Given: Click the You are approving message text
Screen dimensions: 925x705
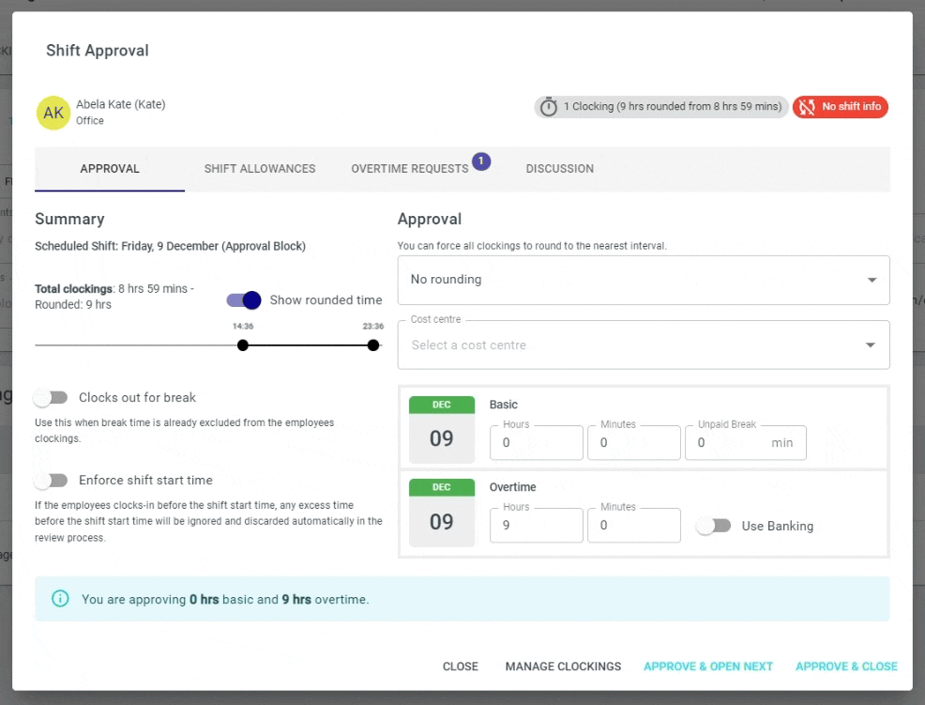Looking at the screenshot, I should 225,599.
